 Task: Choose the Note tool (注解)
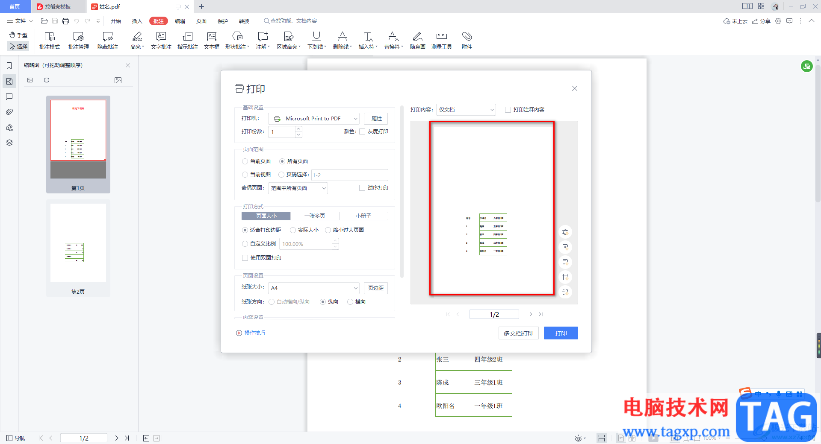263,41
